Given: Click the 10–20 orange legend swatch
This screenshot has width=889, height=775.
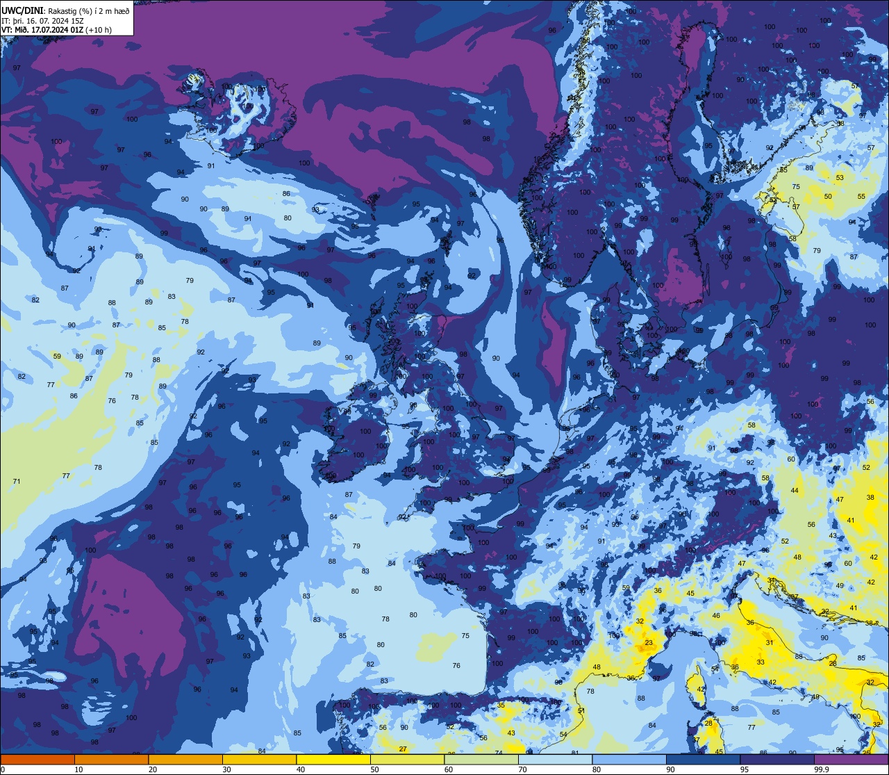Looking at the screenshot, I should (x=111, y=759).
